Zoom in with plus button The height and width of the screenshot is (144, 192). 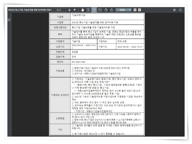click(135, 10)
